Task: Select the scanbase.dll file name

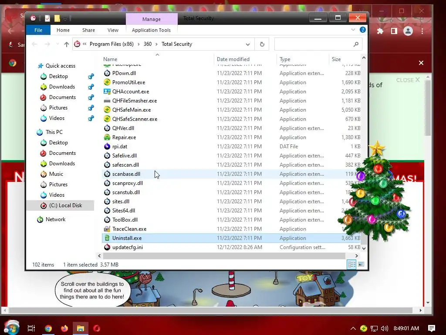Action: 126,174
